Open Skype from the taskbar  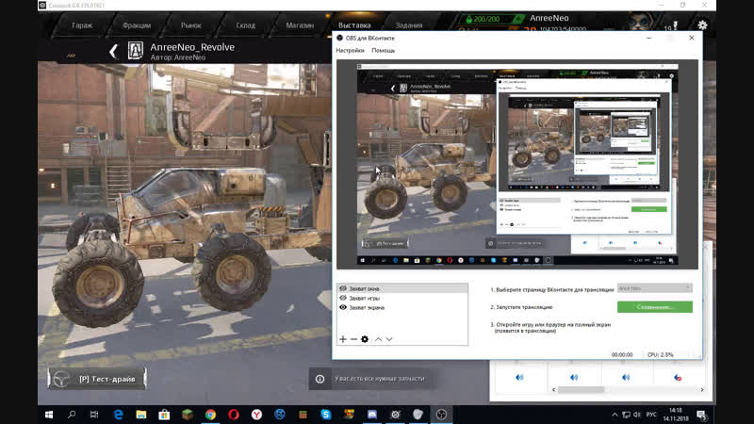click(x=326, y=415)
